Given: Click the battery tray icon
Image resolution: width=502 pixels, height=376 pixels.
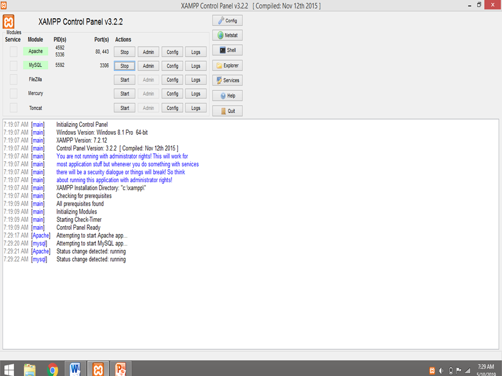Looking at the screenshot, I should click(x=450, y=371).
